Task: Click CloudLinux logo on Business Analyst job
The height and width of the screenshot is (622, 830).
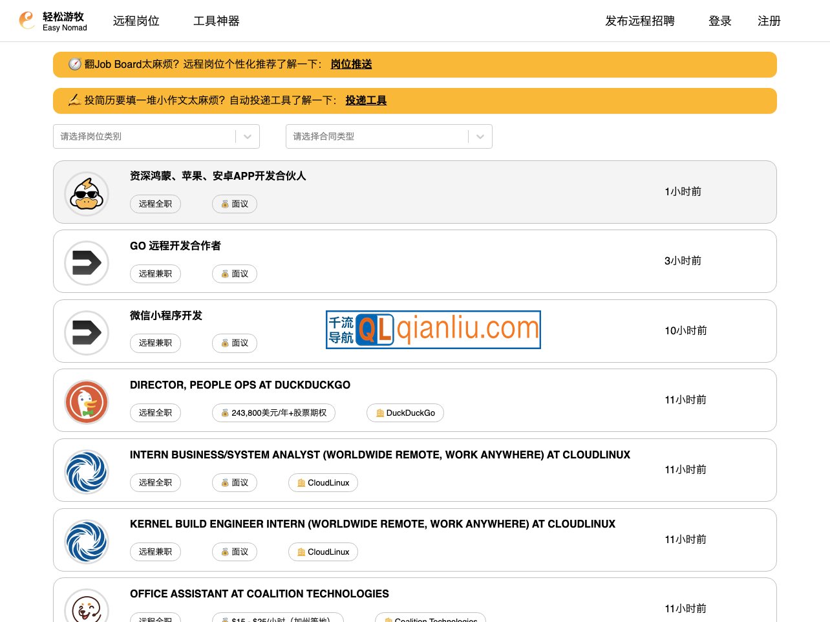Action: click(x=87, y=472)
